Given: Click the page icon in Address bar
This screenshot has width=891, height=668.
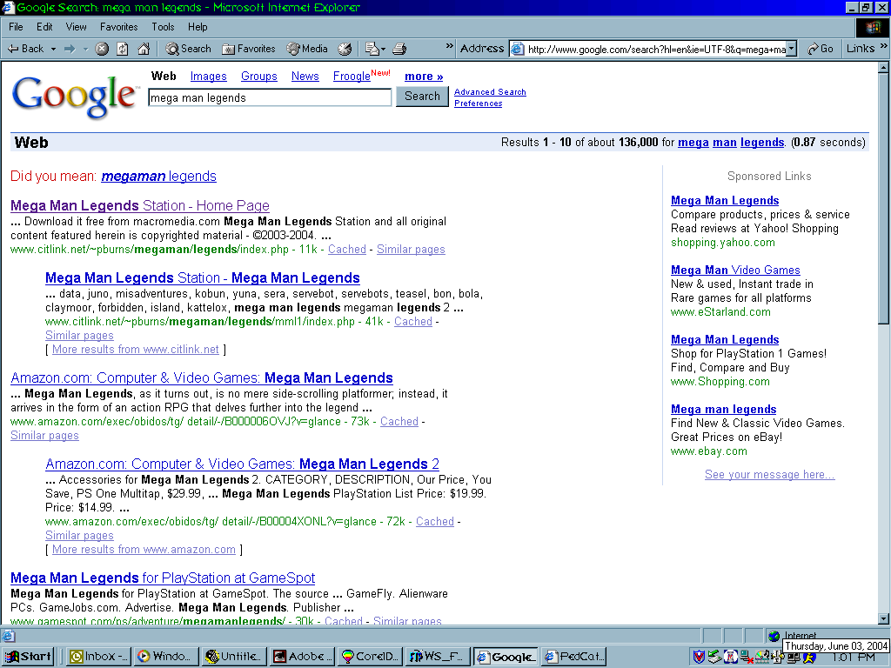Looking at the screenshot, I should [x=518, y=50].
